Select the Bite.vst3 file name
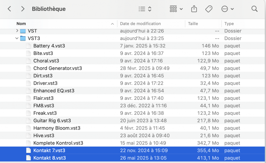 (x=43, y=53)
